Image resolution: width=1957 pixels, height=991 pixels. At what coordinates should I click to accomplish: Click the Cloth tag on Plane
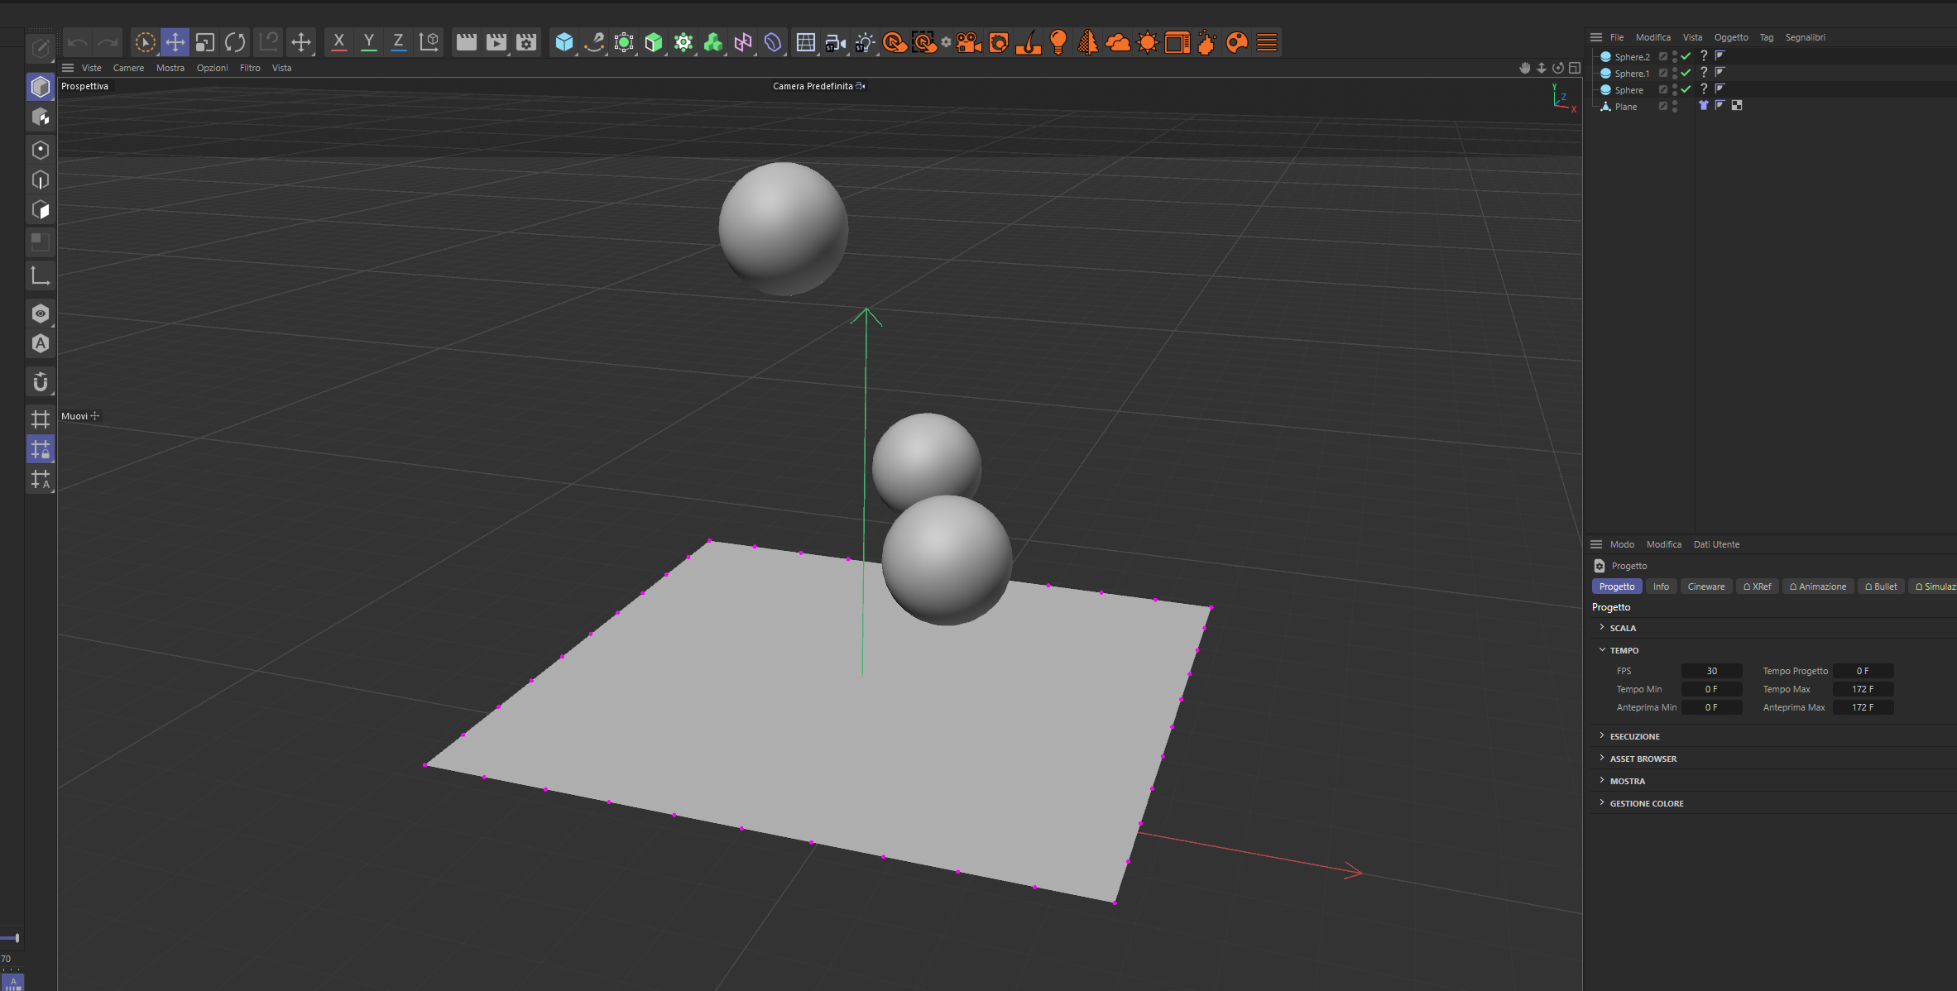(1703, 106)
